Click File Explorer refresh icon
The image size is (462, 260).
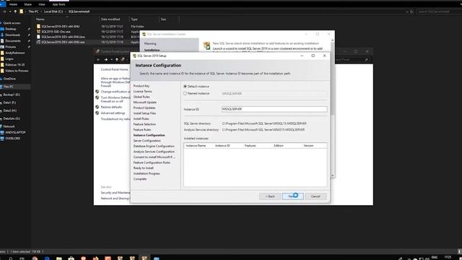click(411, 12)
